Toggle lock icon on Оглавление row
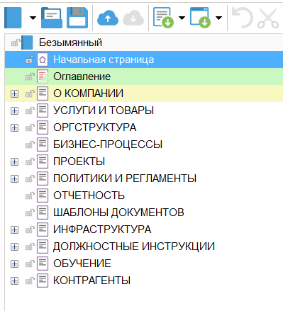The width and height of the screenshot is (283, 311). [x=30, y=77]
